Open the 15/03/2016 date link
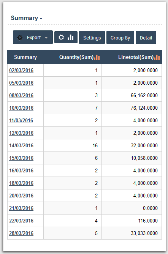168x254 pixels. [x=21, y=158]
